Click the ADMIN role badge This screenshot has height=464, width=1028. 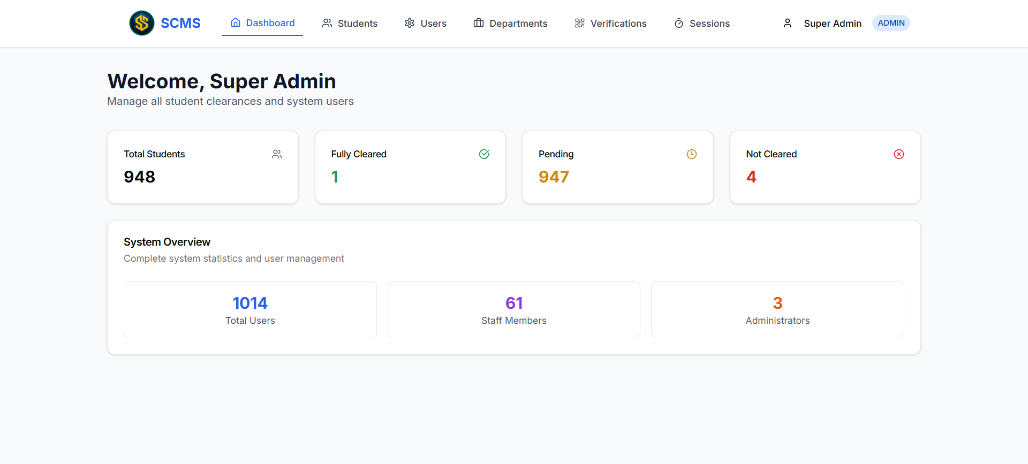coord(891,23)
